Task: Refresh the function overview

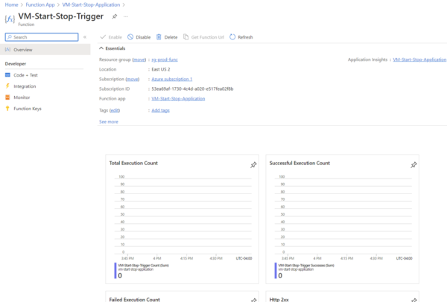Action: click(x=241, y=37)
